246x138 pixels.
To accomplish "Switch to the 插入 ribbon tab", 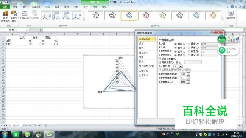I will coord(25,7).
